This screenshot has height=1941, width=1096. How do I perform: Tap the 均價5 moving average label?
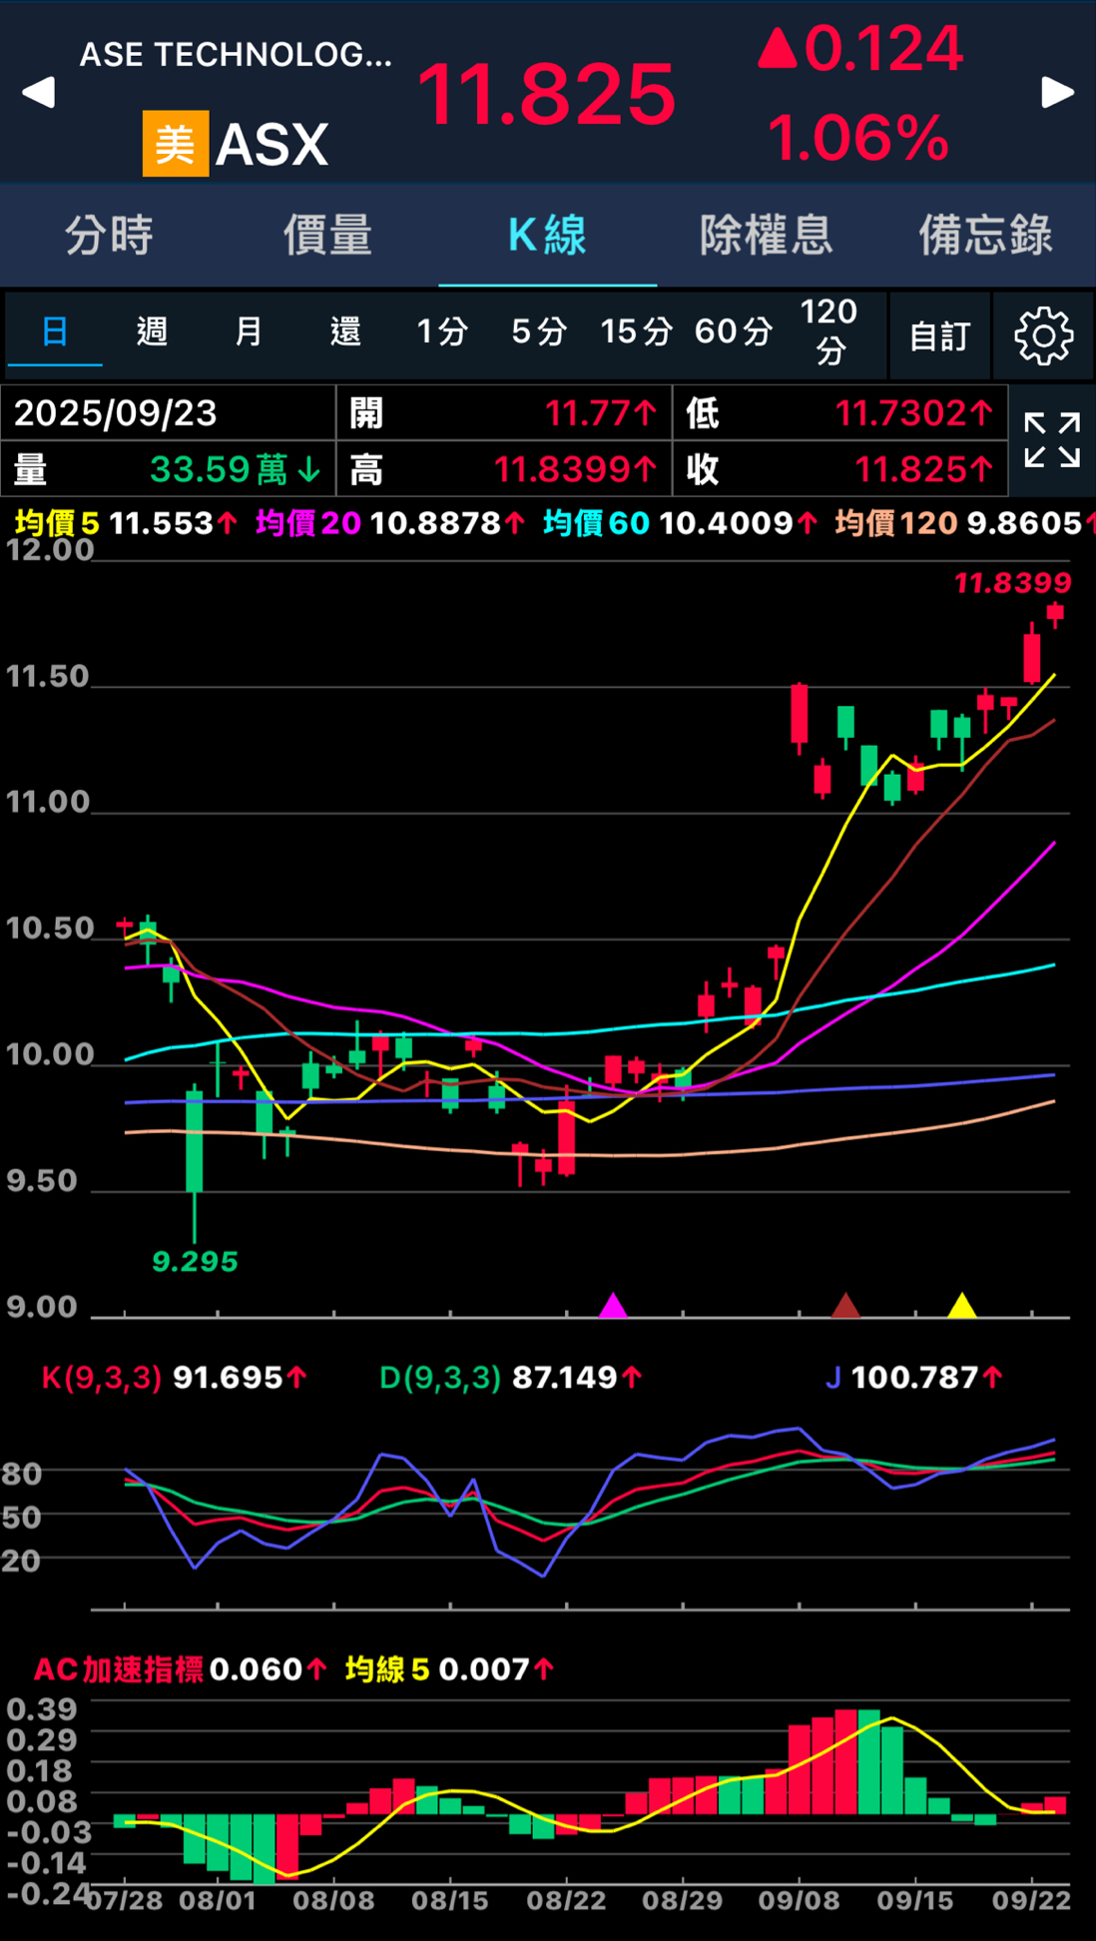pyautogui.click(x=57, y=522)
